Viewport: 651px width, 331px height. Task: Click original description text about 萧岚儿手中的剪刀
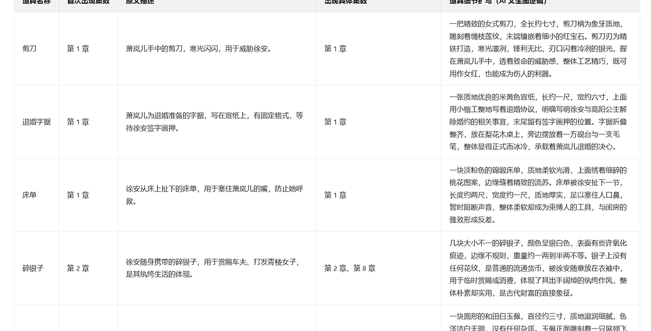click(x=199, y=48)
